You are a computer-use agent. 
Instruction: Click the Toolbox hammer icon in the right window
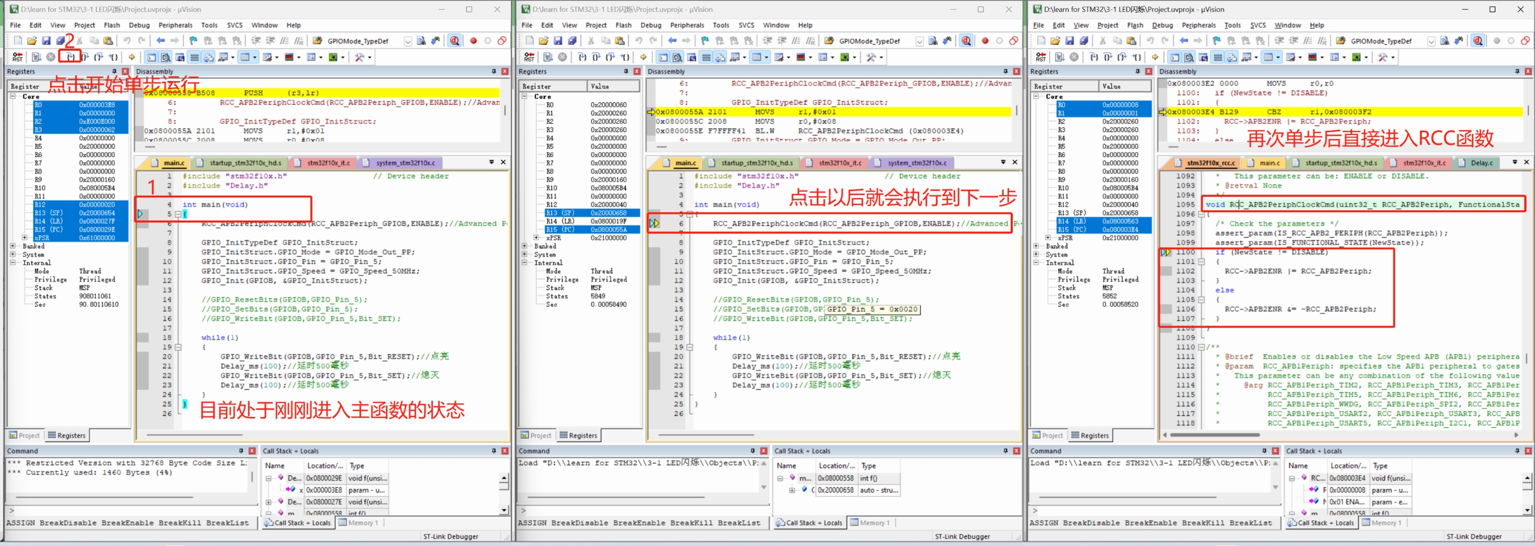tap(1382, 57)
